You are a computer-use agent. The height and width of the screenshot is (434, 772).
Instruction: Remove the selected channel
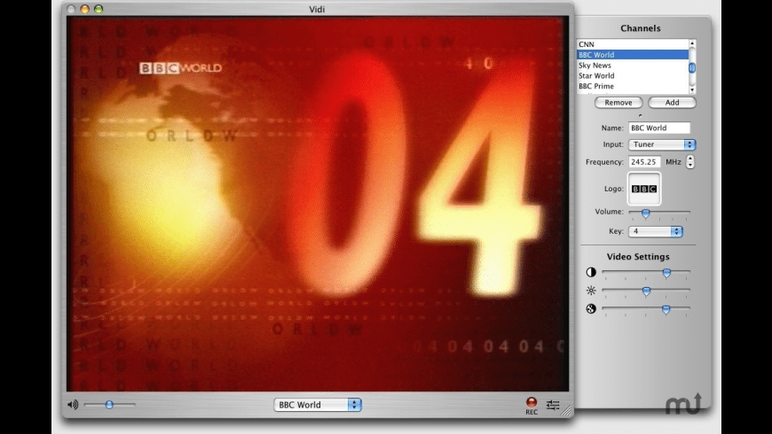click(618, 102)
